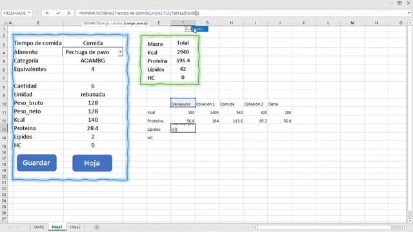Select the Total Proteína value 596.4

(183, 61)
